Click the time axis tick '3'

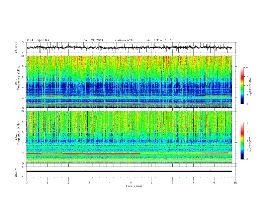[x=89, y=183]
